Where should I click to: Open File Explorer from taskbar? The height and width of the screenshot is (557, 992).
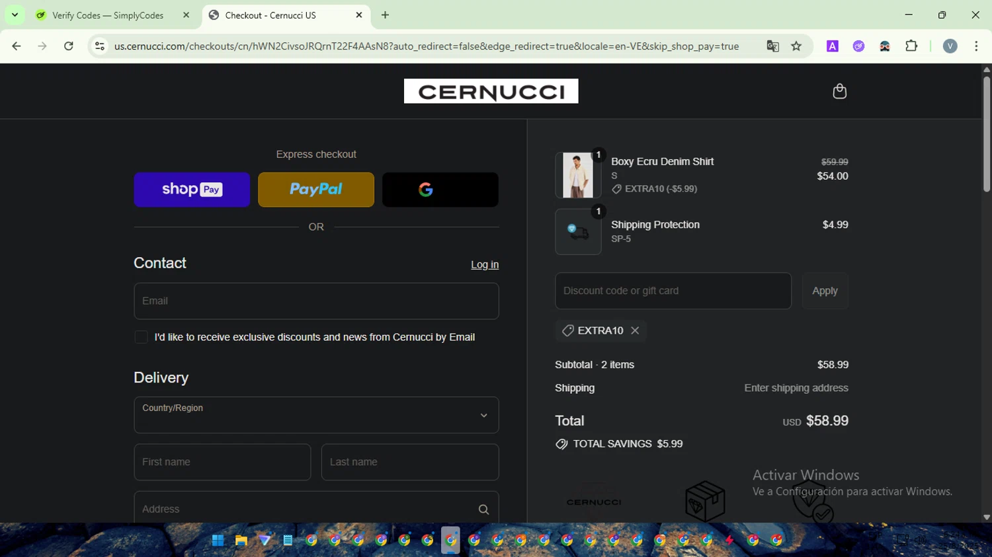(x=241, y=540)
